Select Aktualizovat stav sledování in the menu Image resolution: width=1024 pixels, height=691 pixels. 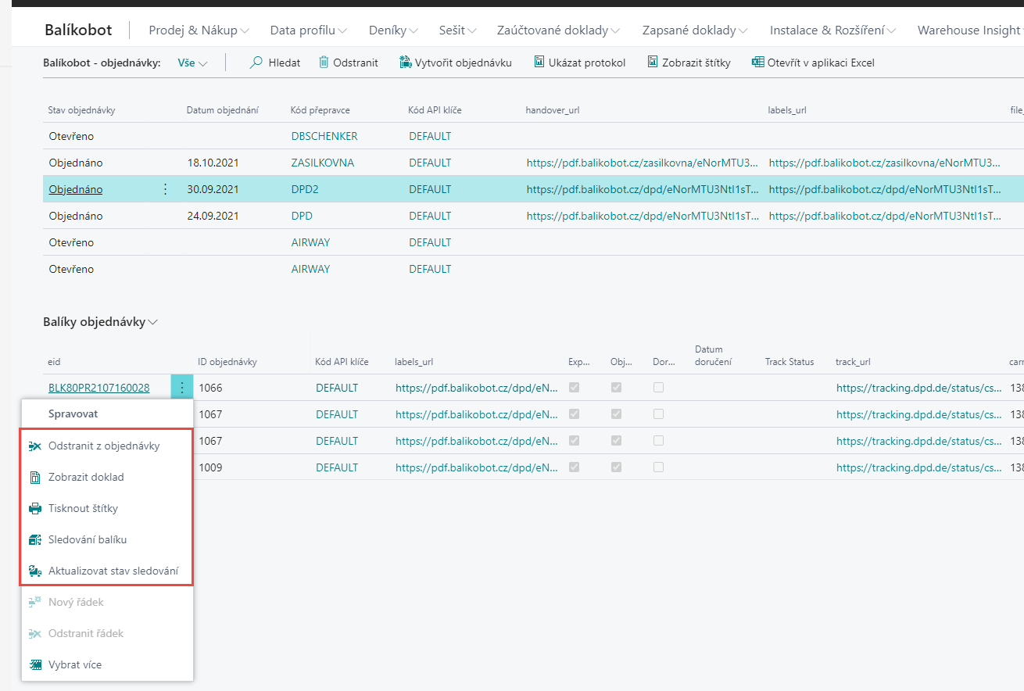pyautogui.click(x=113, y=571)
